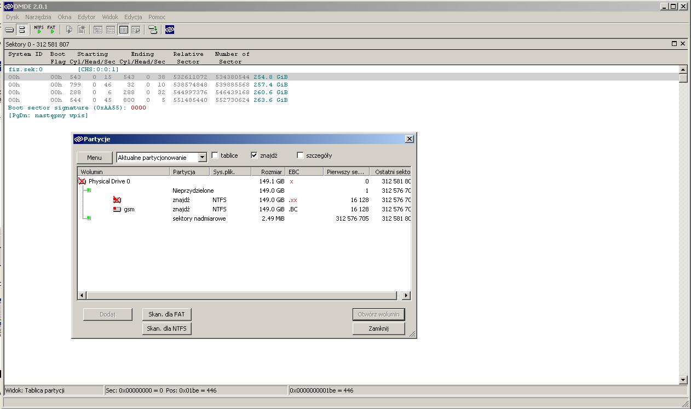Click the green marker in the sektory nadmiarowe row
Image resolution: width=691 pixels, height=409 pixels.
(x=89, y=218)
